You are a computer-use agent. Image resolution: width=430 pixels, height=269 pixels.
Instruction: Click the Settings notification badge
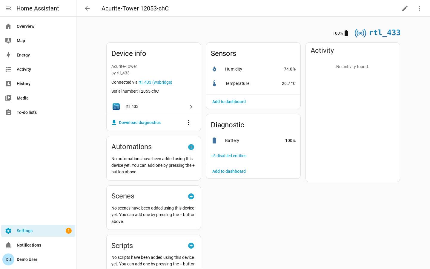[x=69, y=231]
